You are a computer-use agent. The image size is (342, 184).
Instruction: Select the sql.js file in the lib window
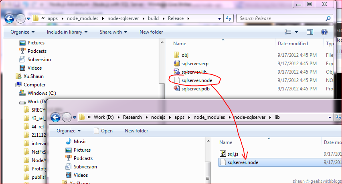[229, 154]
